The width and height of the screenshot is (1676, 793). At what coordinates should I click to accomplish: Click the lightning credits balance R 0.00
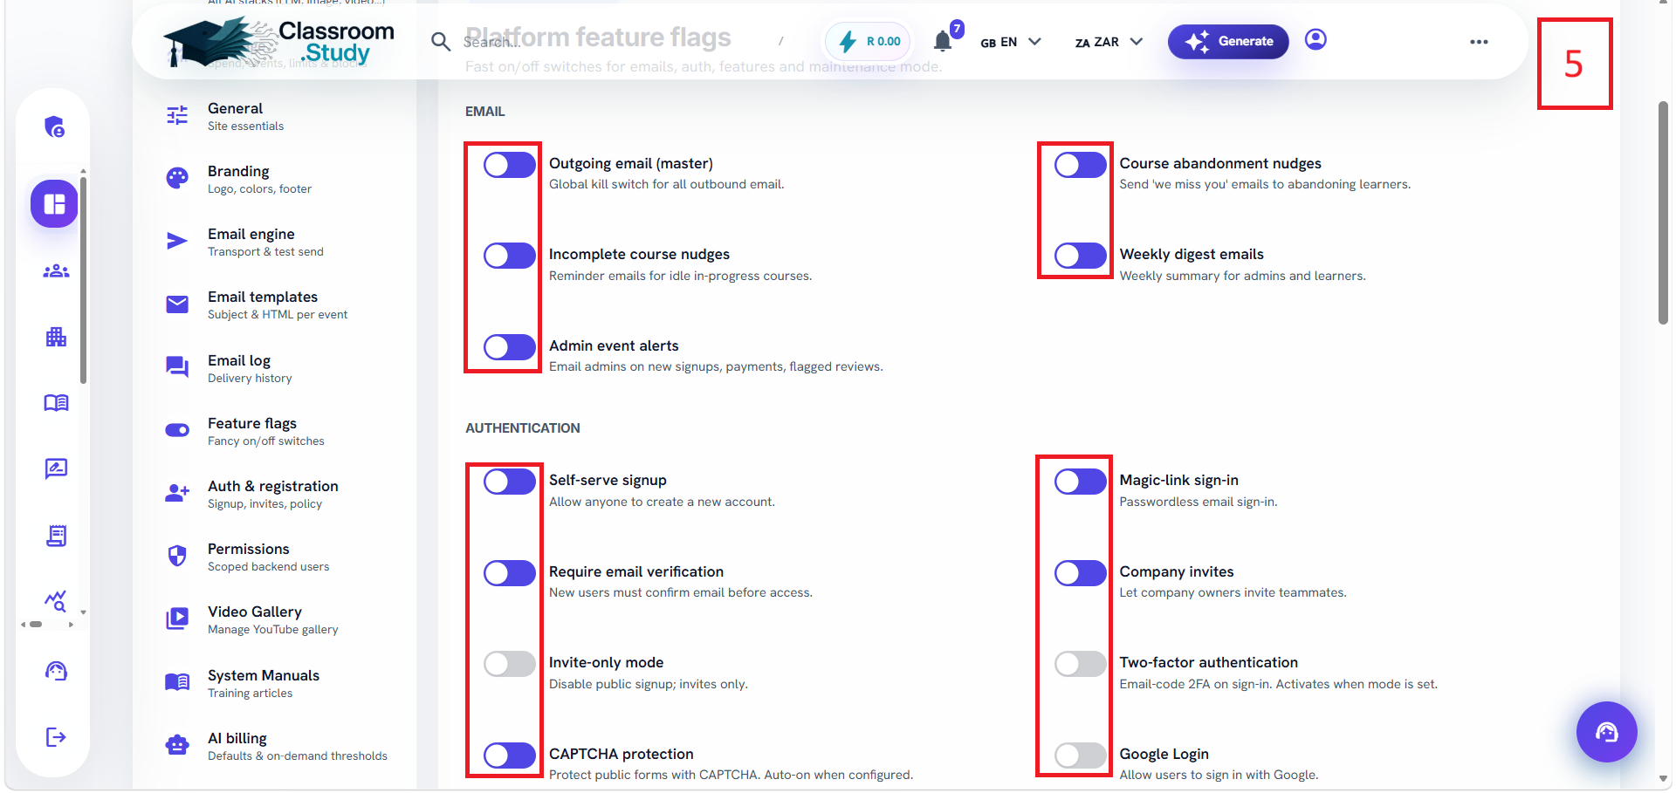869,41
